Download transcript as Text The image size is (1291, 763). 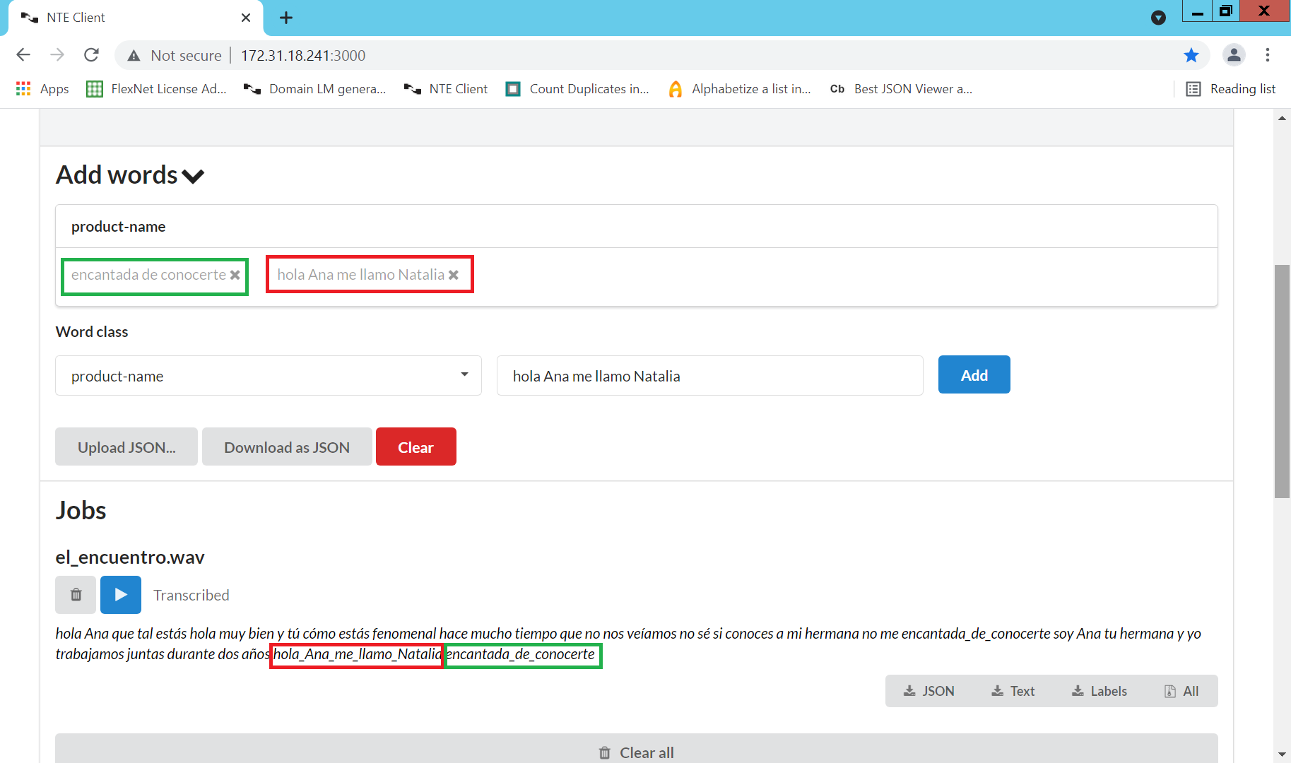1013,691
